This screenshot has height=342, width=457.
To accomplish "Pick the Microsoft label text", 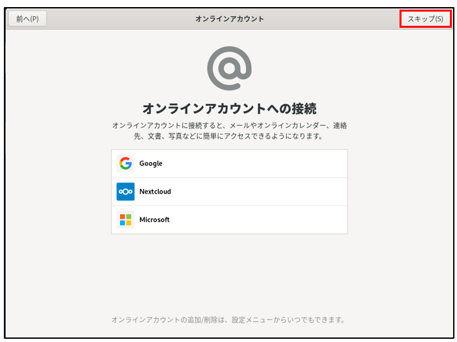I will [x=154, y=220].
